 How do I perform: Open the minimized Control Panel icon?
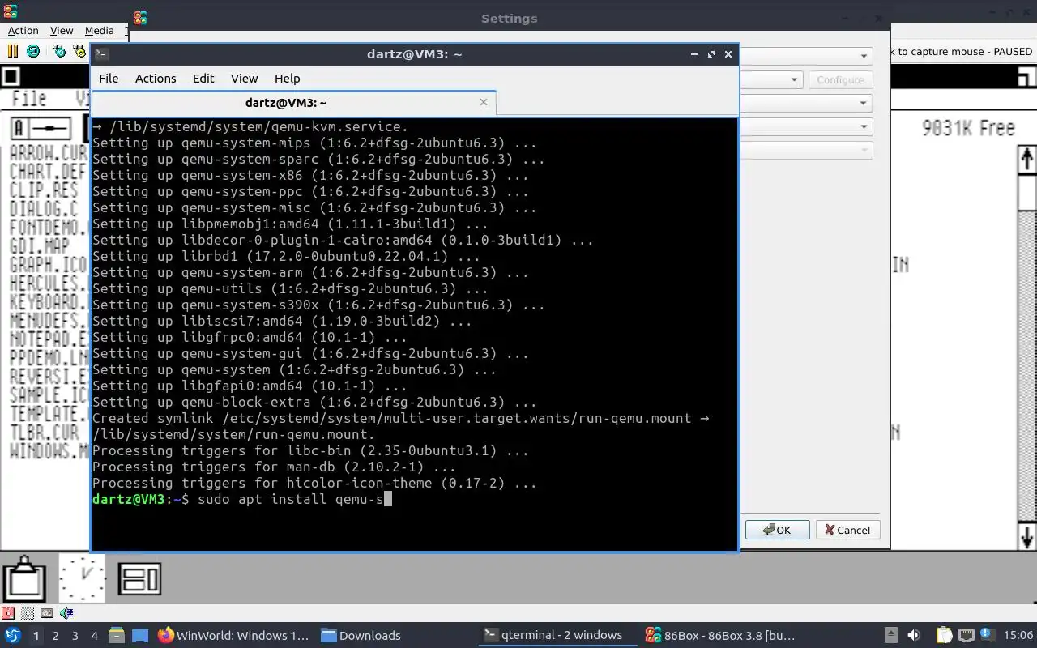(139, 578)
